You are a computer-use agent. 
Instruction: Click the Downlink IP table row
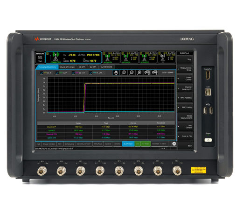[106, 127]
